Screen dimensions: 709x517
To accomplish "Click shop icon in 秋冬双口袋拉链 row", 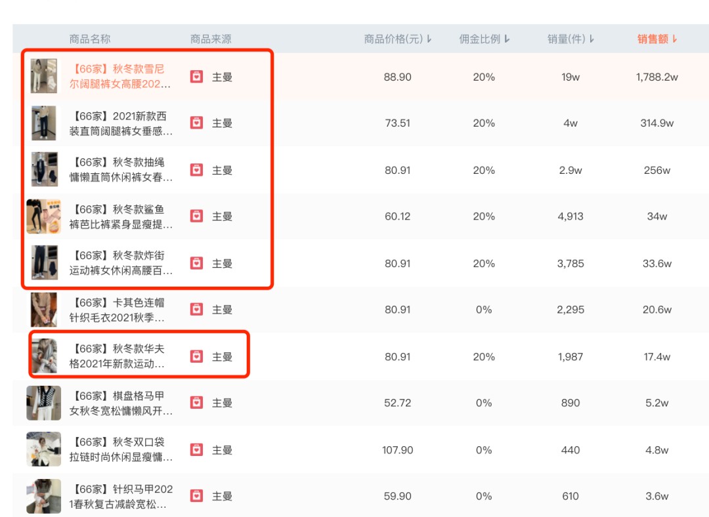I will pos(196,449).
